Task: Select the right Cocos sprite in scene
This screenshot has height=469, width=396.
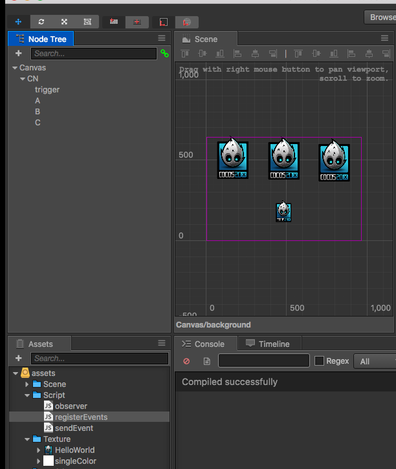Action: 334,161
